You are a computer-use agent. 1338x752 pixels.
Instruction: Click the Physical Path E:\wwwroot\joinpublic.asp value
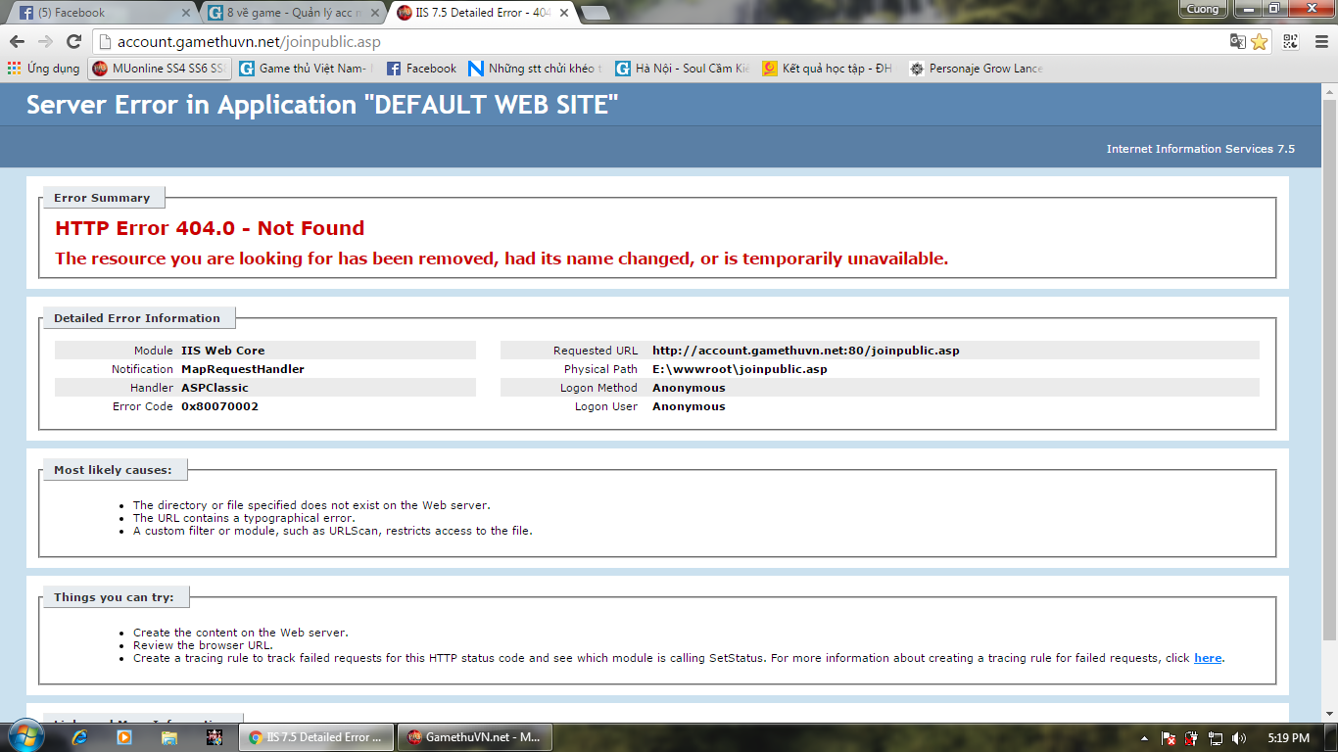(740, 369)
